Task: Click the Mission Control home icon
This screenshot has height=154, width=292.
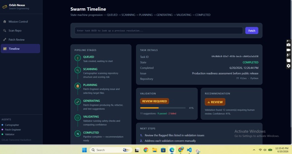Action: tap(5, 22)
